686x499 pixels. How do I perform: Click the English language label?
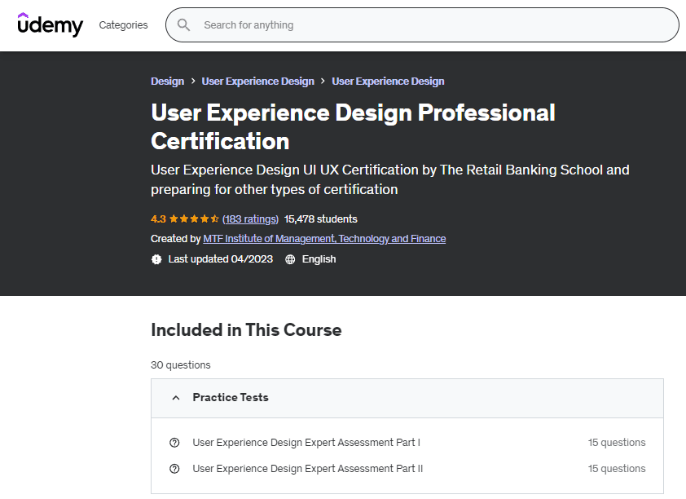coord(319,259)
